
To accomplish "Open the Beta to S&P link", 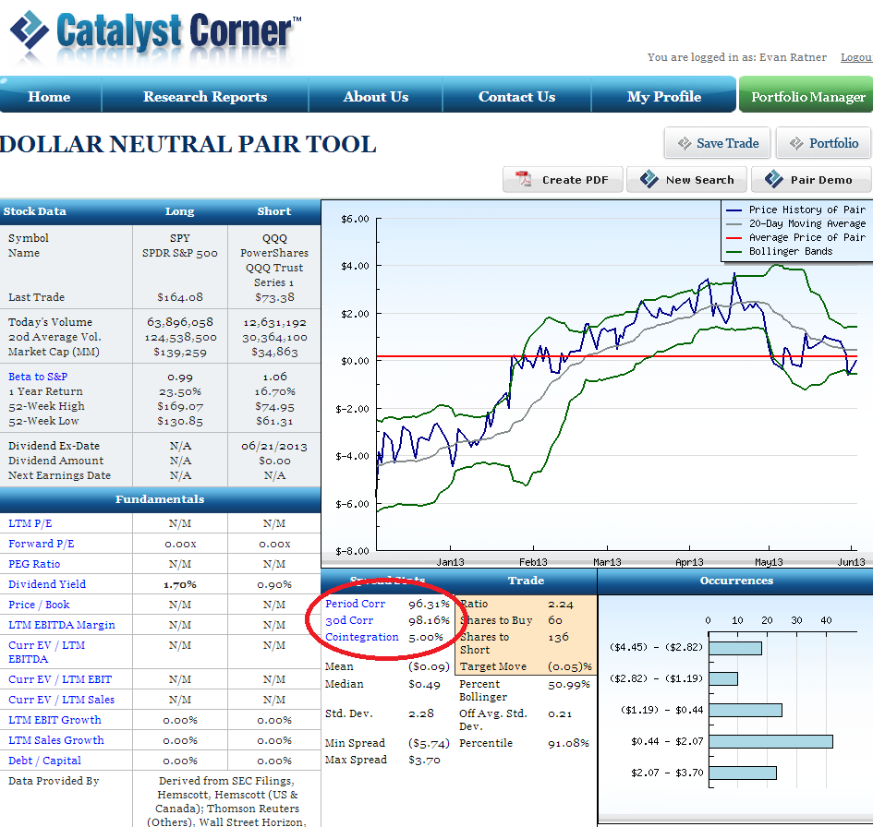I will [x=38, y=377].
